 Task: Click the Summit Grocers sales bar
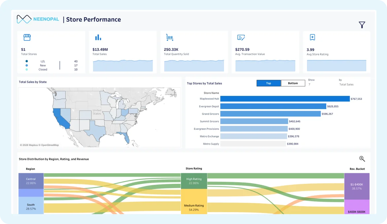[x=254, y=121]
